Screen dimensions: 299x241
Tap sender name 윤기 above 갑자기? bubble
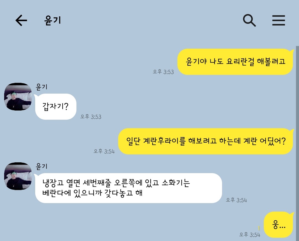pyautogui.click(x=42, y=87)
